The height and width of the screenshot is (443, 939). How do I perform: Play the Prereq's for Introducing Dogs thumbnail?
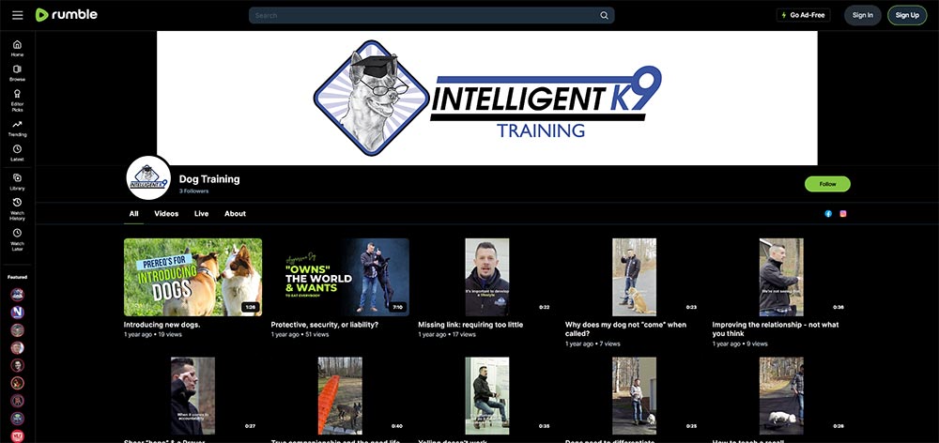[x=192, y=277]
